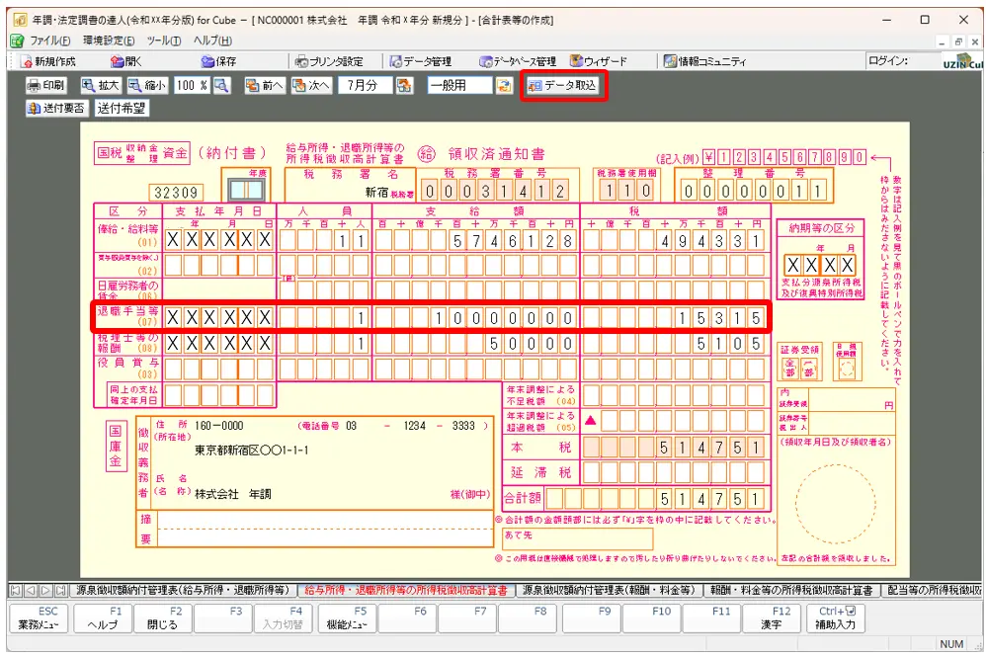Click 税務署番号 field 00031412
Viewport: 986px width, 657px height.
click(x=495, y=191)
